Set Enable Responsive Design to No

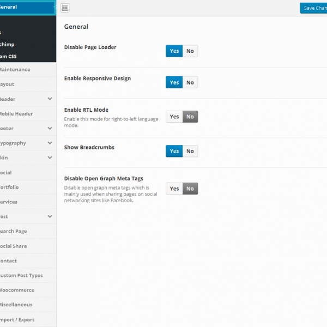pos(190,83)
